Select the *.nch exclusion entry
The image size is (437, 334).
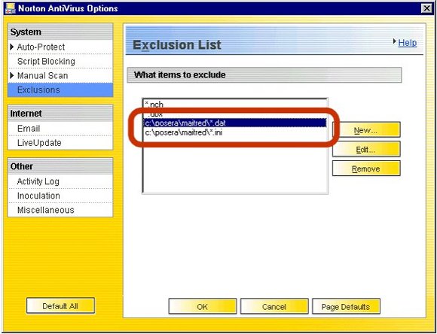point(234,105)
